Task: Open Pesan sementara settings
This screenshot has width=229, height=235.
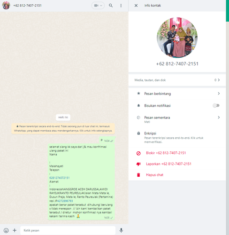Action: pyautogui.click(x=177, y=119)
